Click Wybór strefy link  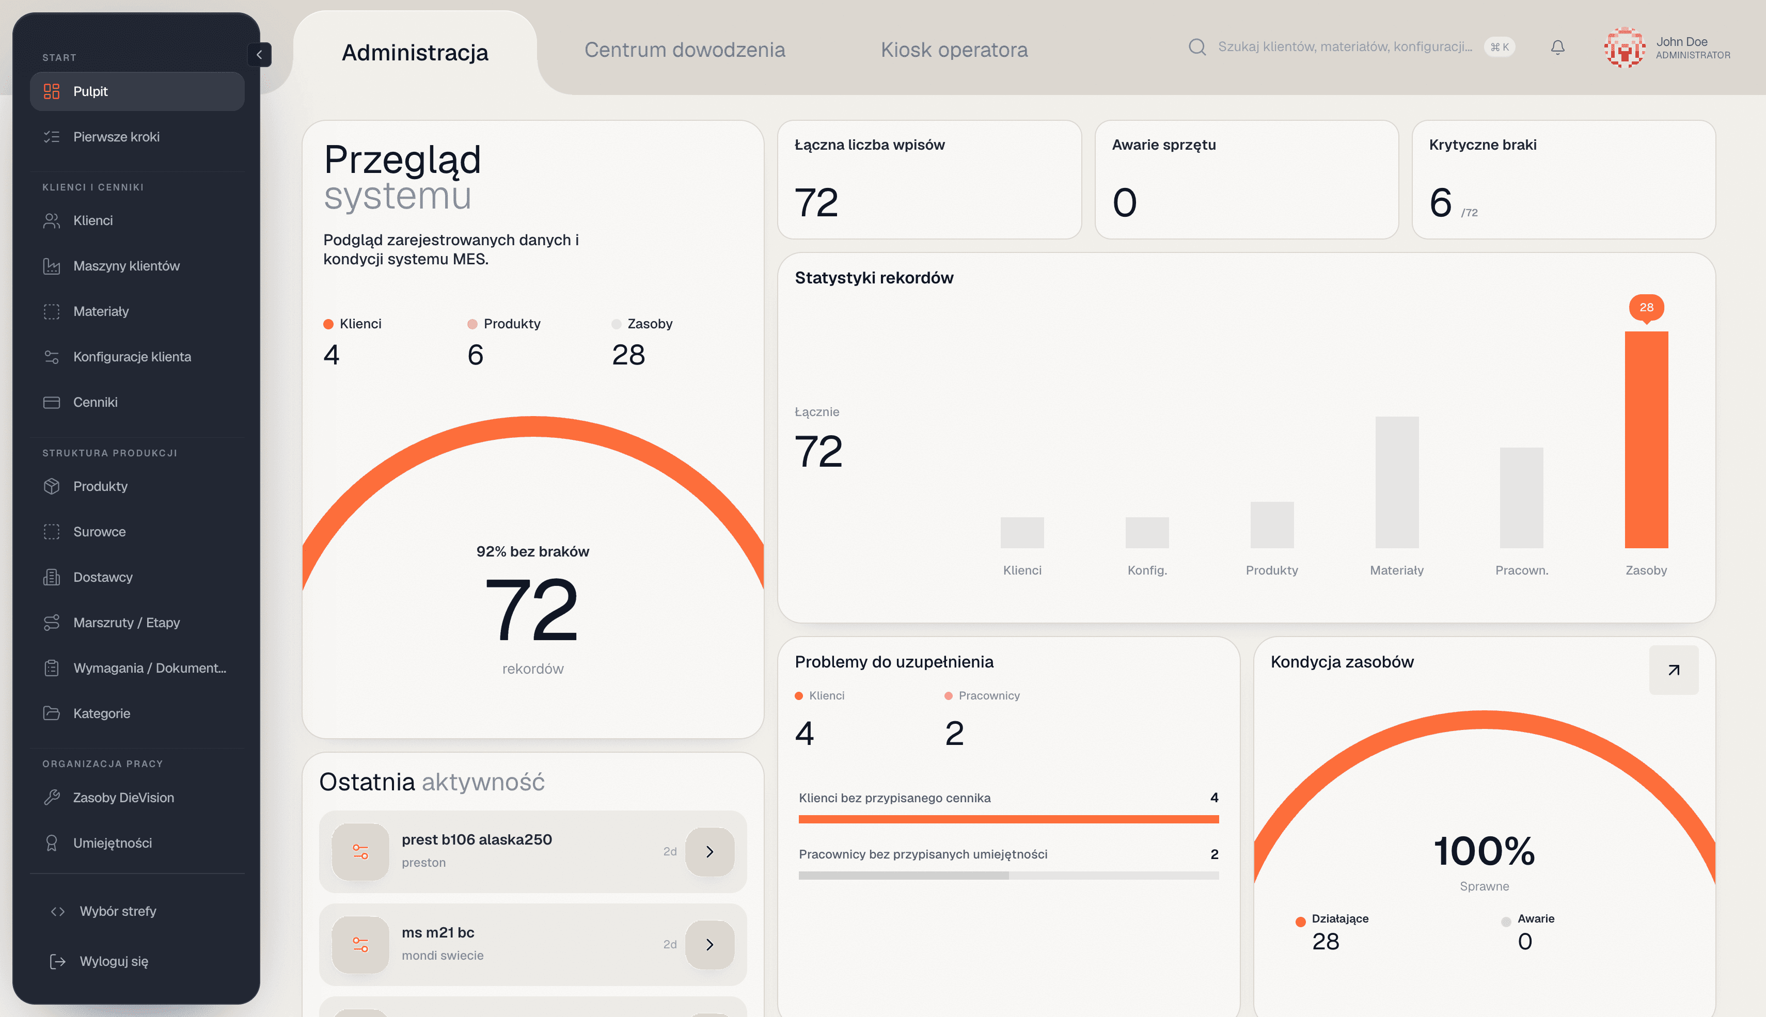coord(137,912)
